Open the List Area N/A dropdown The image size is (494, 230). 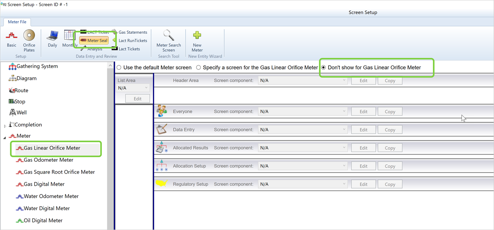point(133,88)
